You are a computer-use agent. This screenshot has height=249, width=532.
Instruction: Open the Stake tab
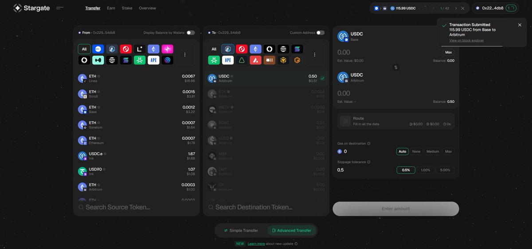(x=127, y=8)
